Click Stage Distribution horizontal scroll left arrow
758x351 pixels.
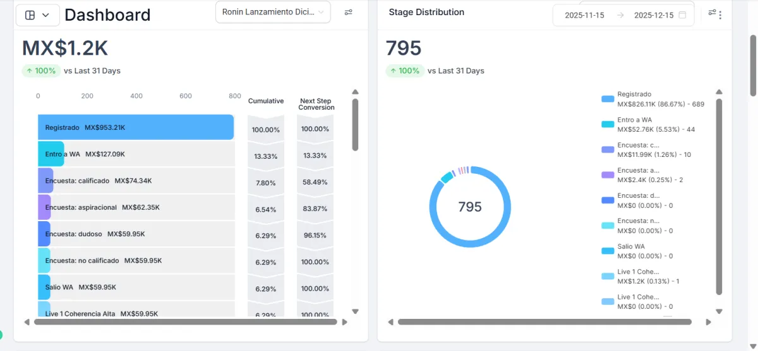point(390,322)
